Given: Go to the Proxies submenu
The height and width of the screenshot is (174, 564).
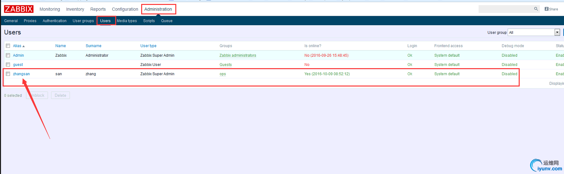Looking at the screenshot, I should [30, 21].
